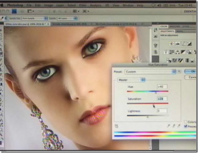Open the Analysis menu
The image size is (198, 153).
tap(96, 6)
